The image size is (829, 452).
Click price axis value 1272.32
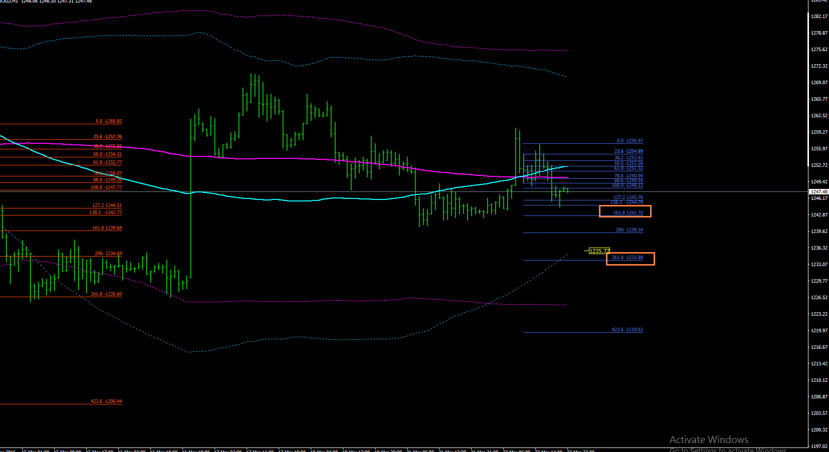click(x=819, y=66)
